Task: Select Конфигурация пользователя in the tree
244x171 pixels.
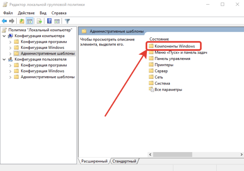Action: (x=41, y=60)
